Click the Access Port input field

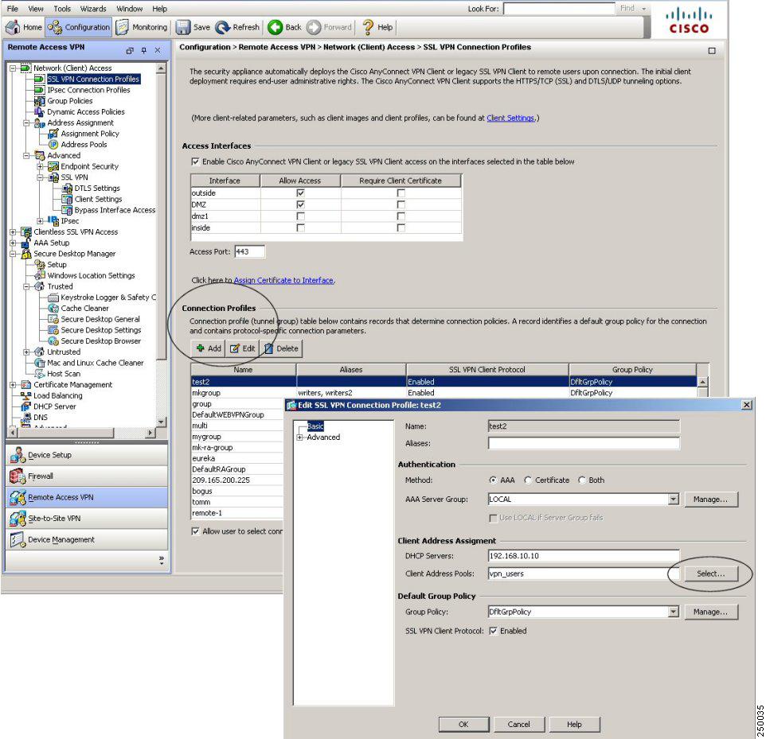(x=250, y=251)
